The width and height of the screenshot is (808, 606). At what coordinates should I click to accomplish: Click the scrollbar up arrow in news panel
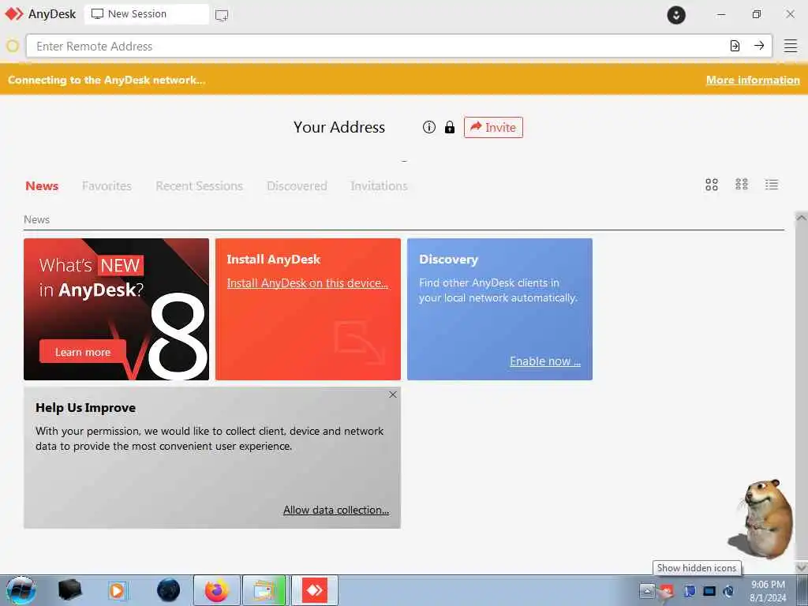pos(802,218)
